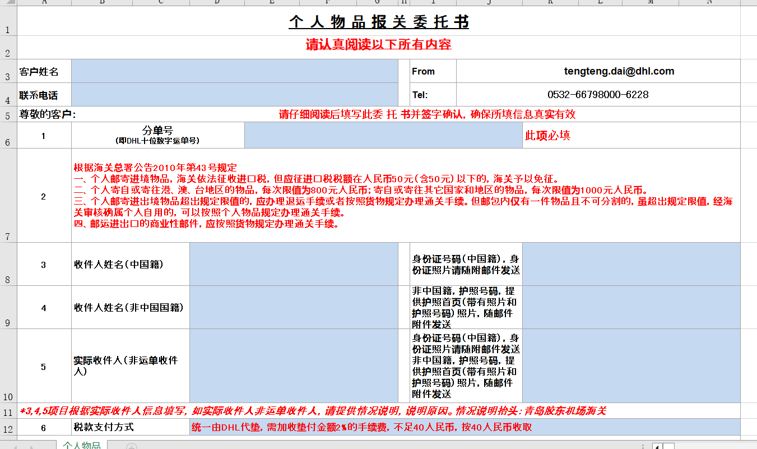Viewport: 757px width, 449px height.
Task: Select the blue 客户姓名 input cell
Action: tap(234, 71)
